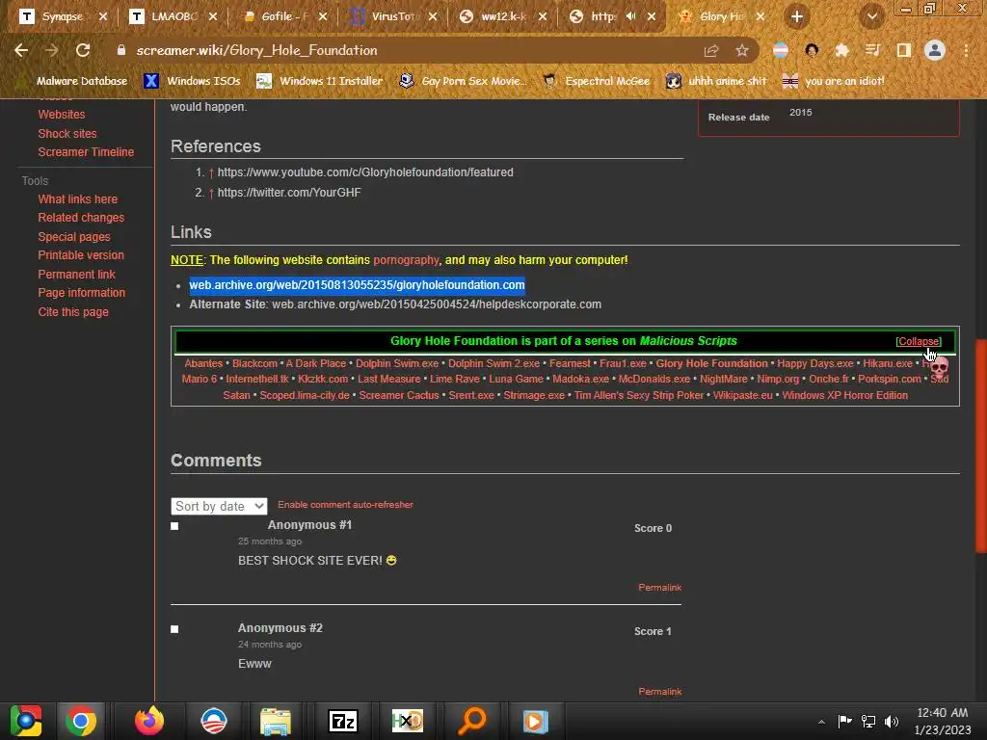Switch to the LMAOBOX tab
Image resolution: width=987 pixels, height=740 pixels.
pos(172,16)
